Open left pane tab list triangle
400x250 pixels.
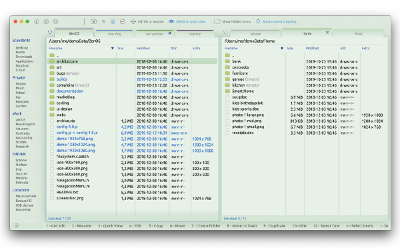[50, 33]
